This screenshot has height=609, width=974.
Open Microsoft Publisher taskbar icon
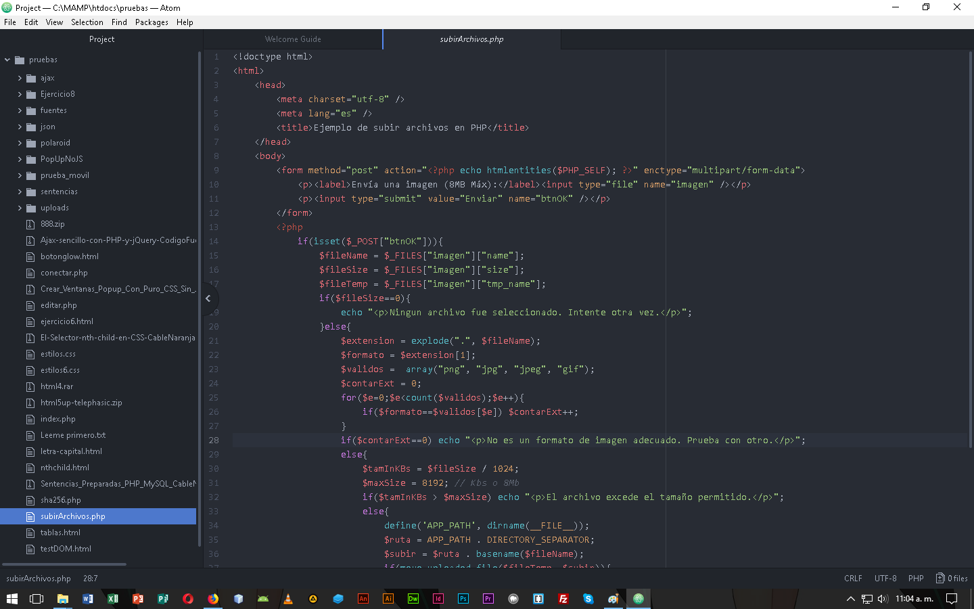(x=163, y=598)
